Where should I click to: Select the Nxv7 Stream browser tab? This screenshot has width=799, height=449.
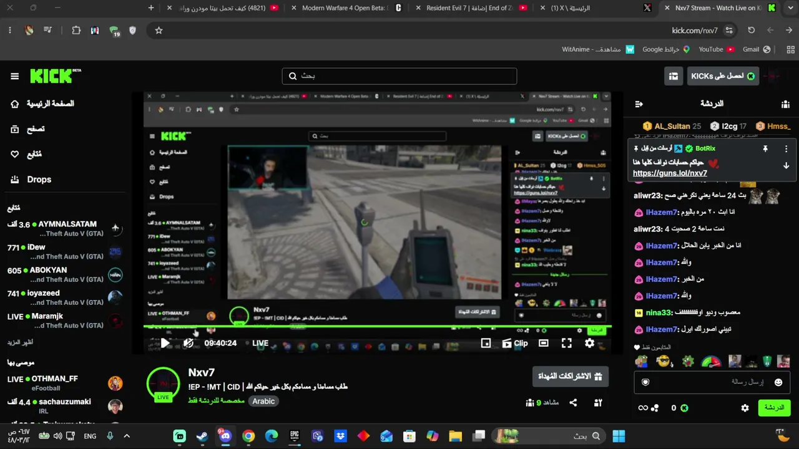(721, 8)
